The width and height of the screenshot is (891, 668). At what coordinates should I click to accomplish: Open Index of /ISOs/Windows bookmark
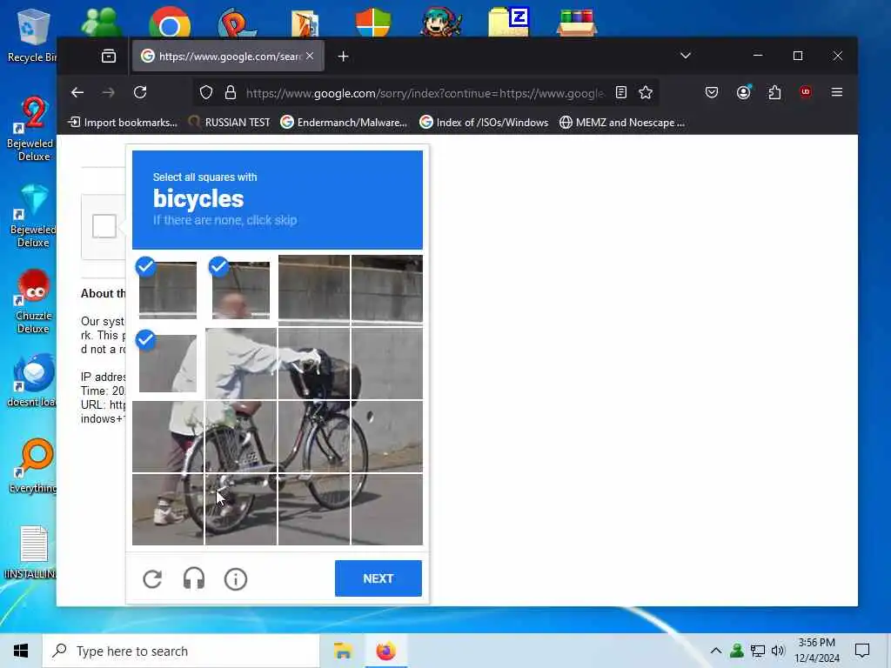point(484,122)
